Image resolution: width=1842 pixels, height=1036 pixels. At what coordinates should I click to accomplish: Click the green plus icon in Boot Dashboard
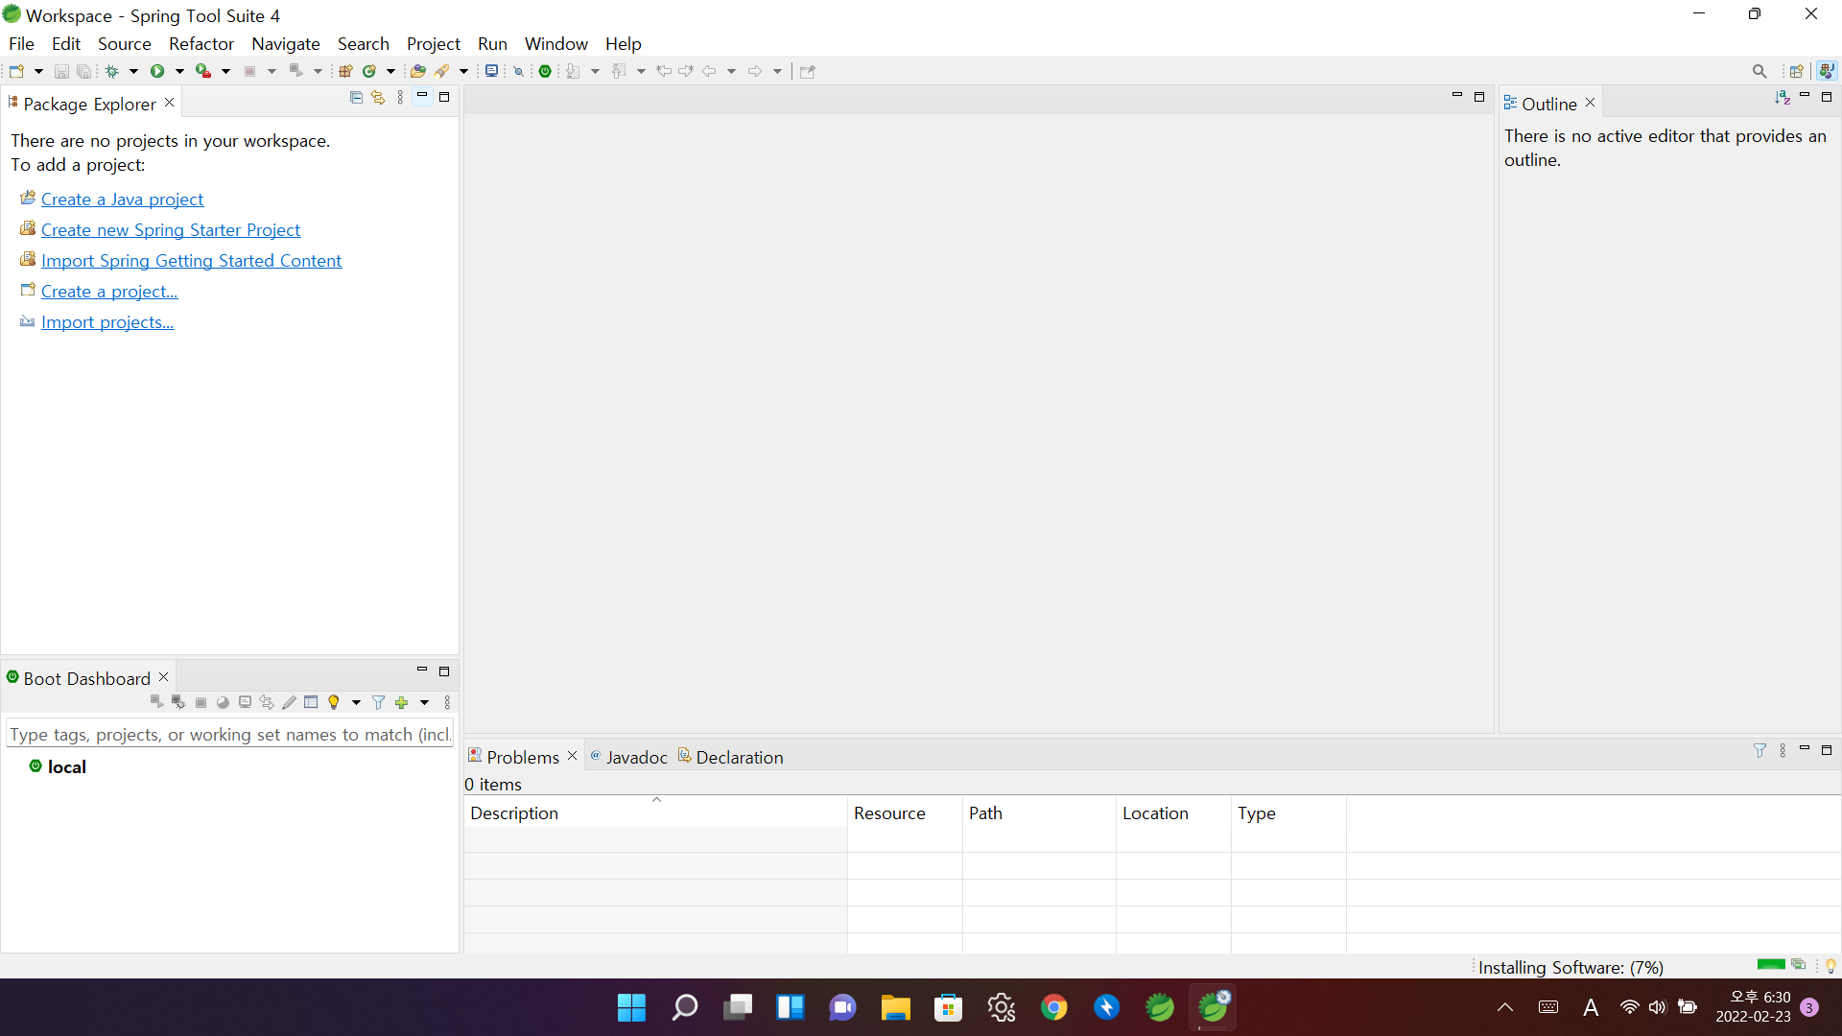point(402,703)
